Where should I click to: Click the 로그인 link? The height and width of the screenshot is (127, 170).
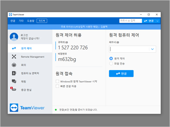[24, 35]
